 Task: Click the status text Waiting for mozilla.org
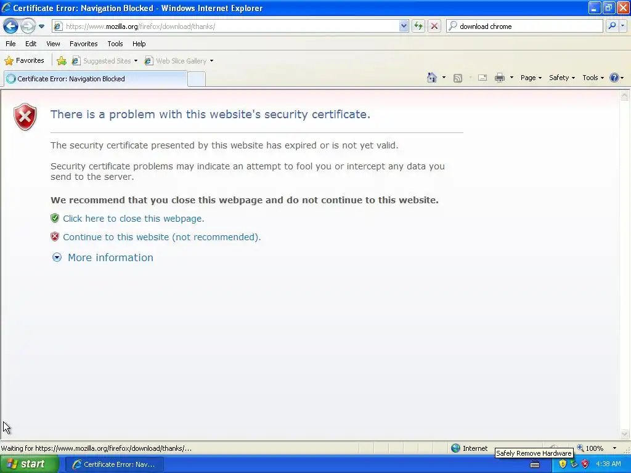pyautogui.click(x=96, y=448)
